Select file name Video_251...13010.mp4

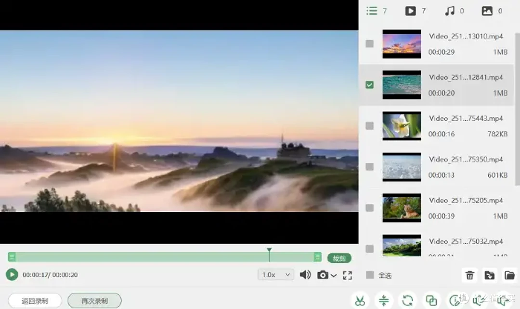click(466, 36)
